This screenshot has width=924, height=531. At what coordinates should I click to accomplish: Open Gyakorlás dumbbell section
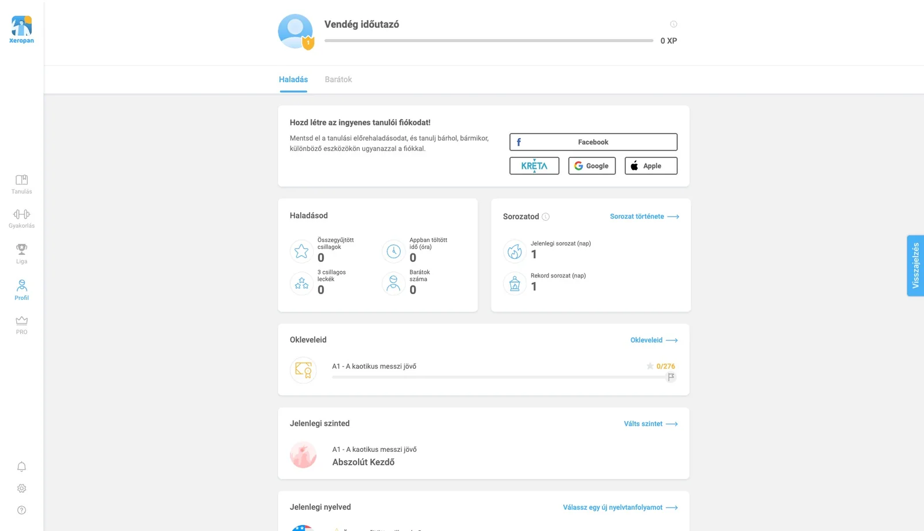click(x=21, y=219)
